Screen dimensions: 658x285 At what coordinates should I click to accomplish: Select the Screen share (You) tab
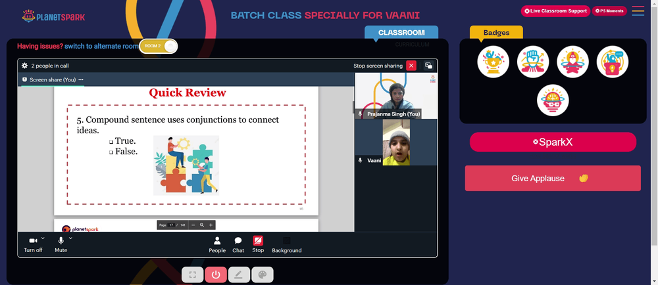coord(53,79)
